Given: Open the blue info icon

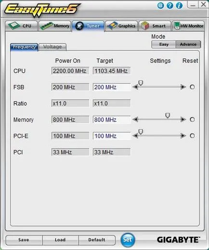Looking at the screenshot, I should tap(179, 6).
